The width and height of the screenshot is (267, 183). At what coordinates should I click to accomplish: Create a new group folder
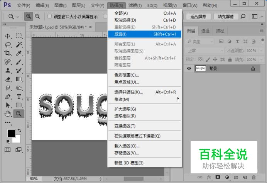coord(236,177)
